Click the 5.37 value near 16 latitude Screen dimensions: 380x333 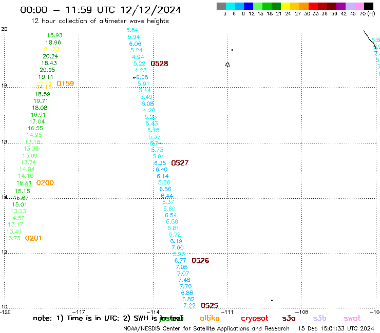[155, 137]
